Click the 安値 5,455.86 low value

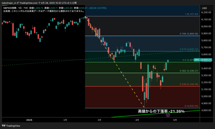(66, 8)
